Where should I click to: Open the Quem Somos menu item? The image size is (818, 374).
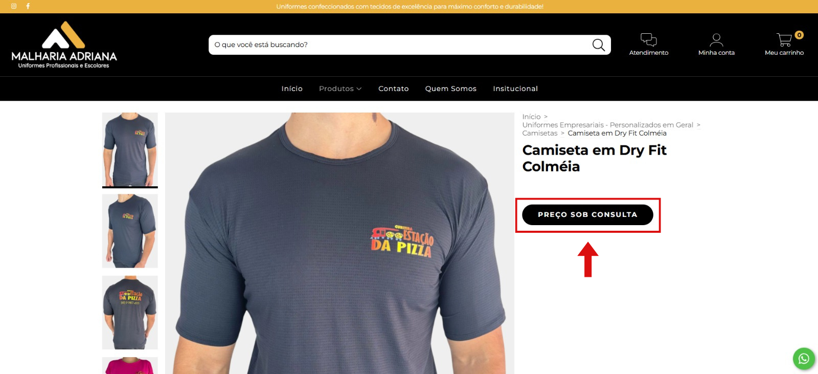(x=451, y=89)
